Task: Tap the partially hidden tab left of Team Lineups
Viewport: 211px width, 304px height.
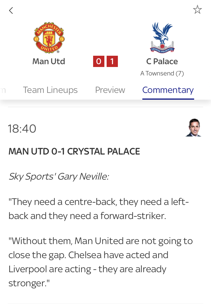Action: tap(3, 90)
